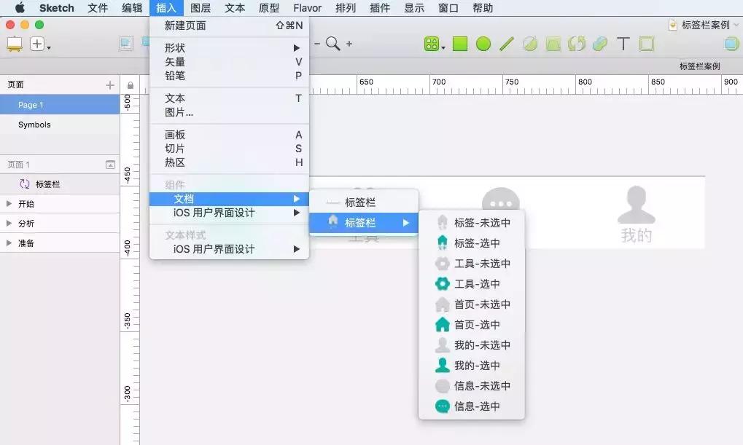Select the Rotate tool in the toolbar
Screen dimensions: 743x445
tap(577, 44)
